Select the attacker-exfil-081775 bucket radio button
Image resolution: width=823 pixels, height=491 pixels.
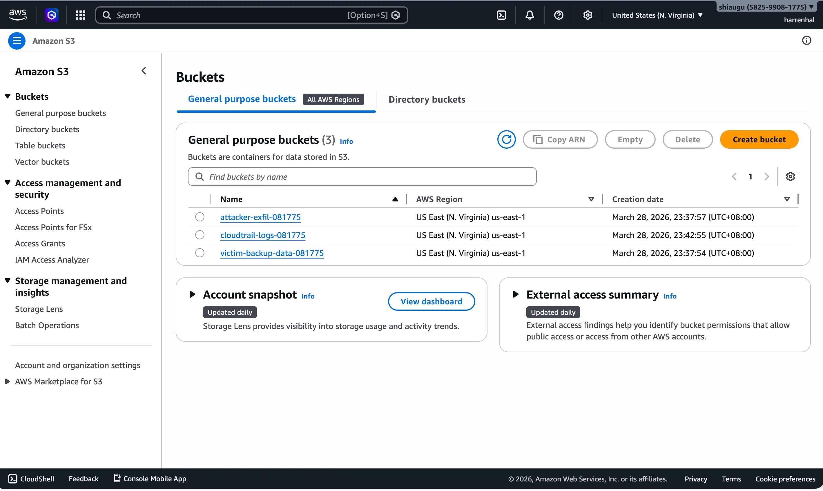200,217
